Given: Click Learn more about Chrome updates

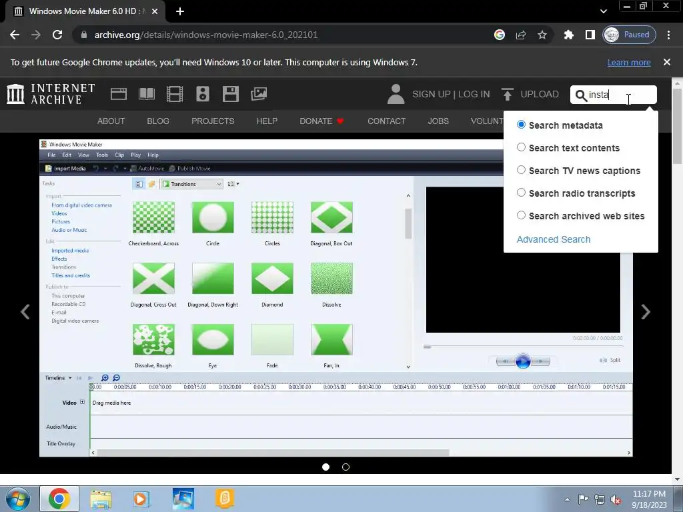Looking at the screenshot, I should 629,62.
